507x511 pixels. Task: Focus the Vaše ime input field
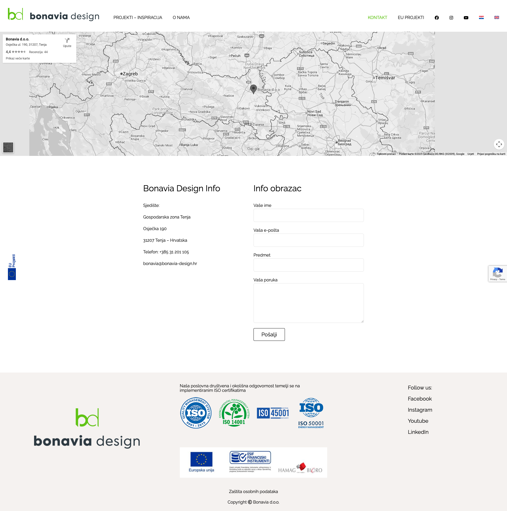[x=308, y=215]
